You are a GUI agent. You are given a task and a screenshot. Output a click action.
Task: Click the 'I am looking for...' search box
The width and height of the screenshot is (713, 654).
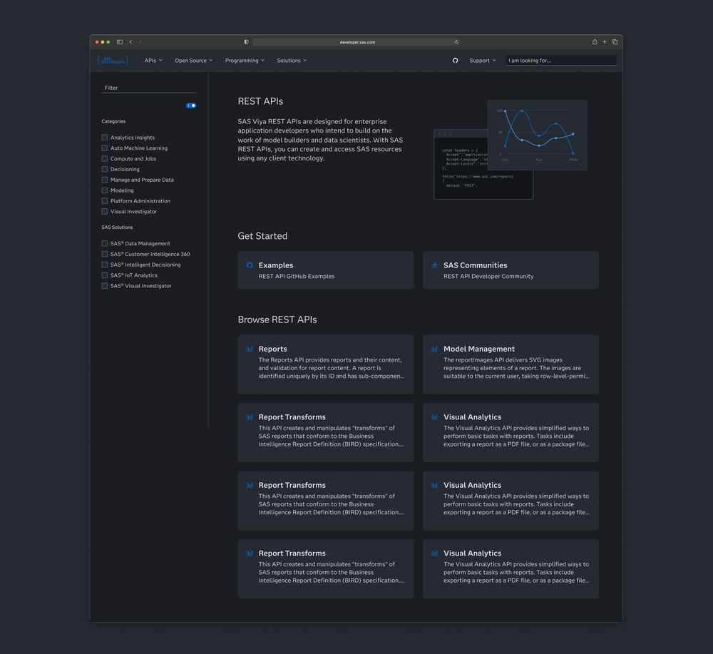(x=561, y=61)
